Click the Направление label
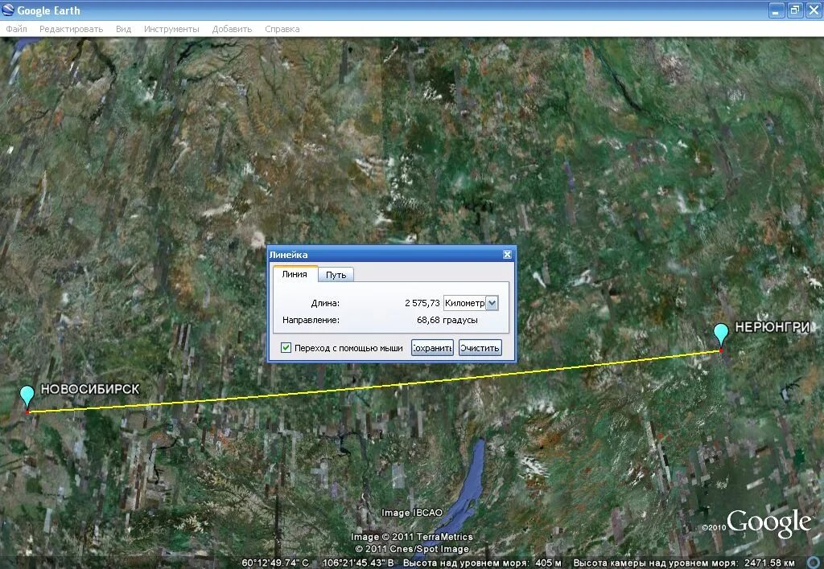The width and height of the screenshot is (824, 569). (x=311, y=320)
